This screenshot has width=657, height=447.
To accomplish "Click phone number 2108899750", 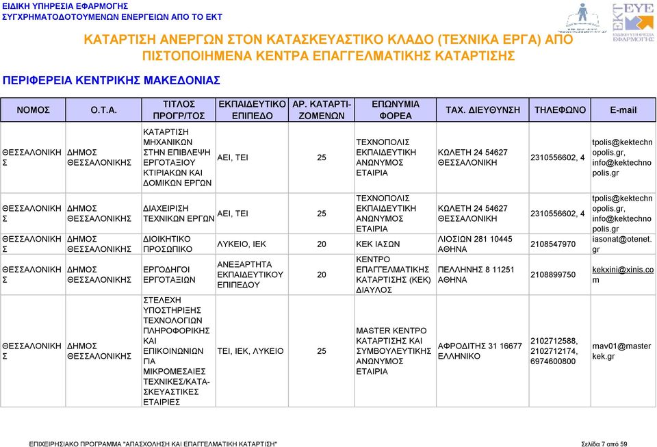I will pyautogui.click(x=553, y=274).
